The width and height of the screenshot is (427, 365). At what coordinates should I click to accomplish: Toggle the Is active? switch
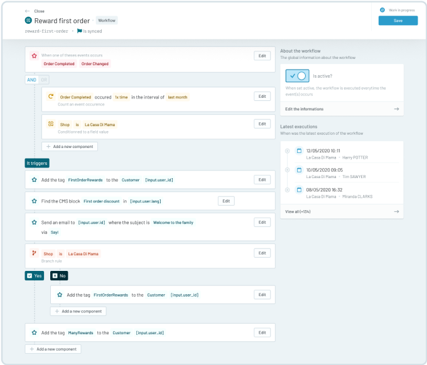pyautogui.click(x=298, y=75)
